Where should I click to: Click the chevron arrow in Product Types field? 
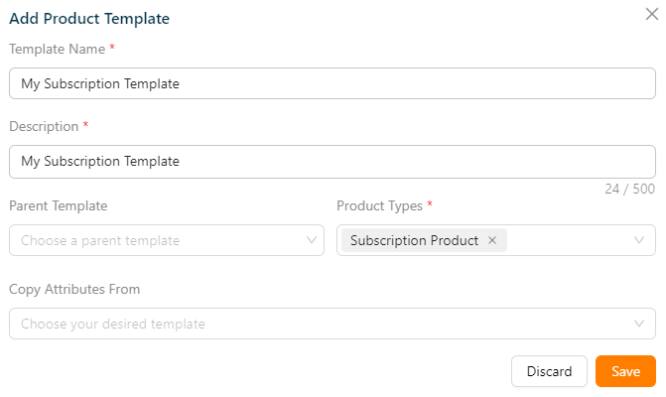[640, 240]
